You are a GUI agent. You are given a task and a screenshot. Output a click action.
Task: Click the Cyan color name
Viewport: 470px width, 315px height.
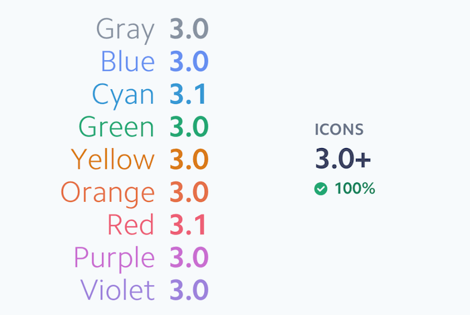coord(123,94)
